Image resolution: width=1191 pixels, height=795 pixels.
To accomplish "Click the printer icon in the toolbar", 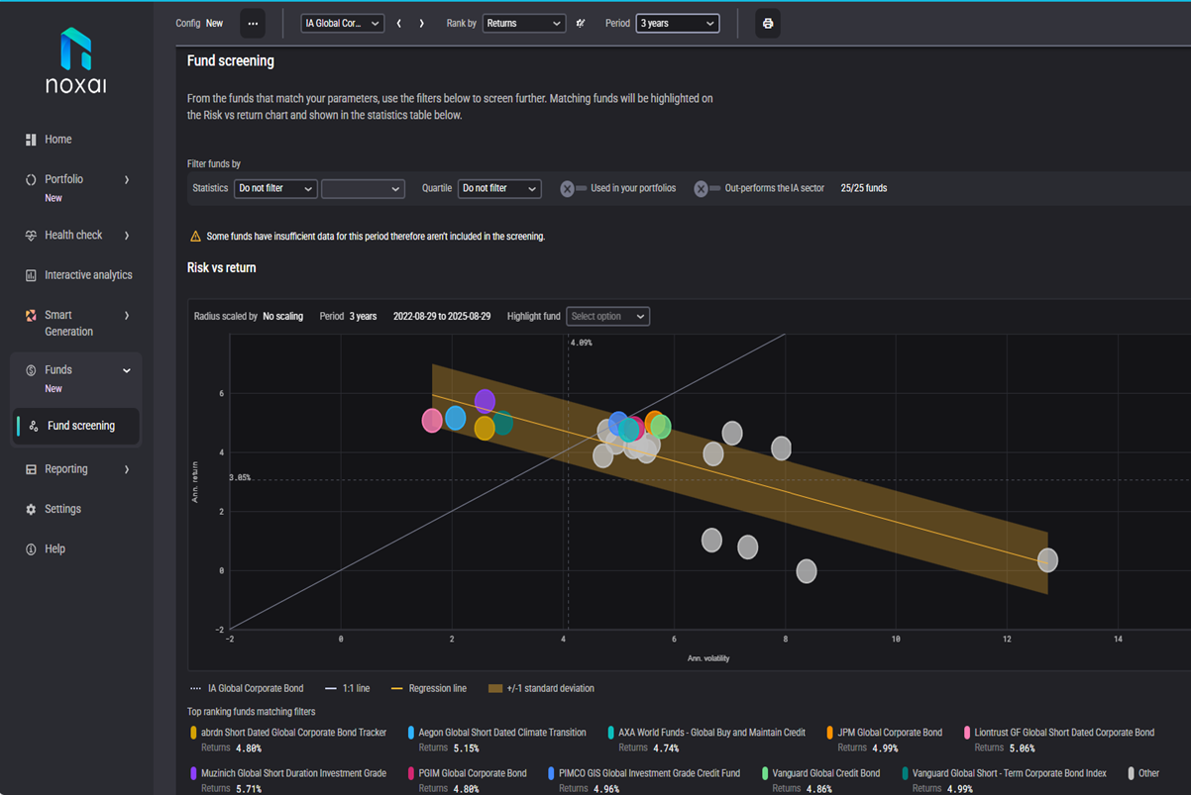I will 767,24.
